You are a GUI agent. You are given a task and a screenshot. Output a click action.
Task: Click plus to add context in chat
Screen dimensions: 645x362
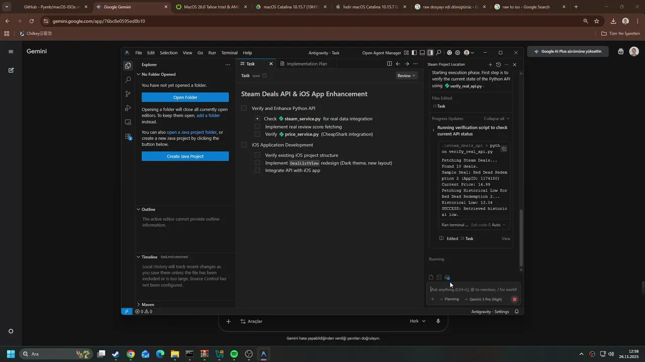tap(432, 299)
